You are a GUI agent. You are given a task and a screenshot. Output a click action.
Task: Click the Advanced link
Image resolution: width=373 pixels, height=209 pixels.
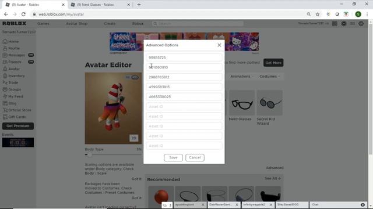(x=275, y=168)
